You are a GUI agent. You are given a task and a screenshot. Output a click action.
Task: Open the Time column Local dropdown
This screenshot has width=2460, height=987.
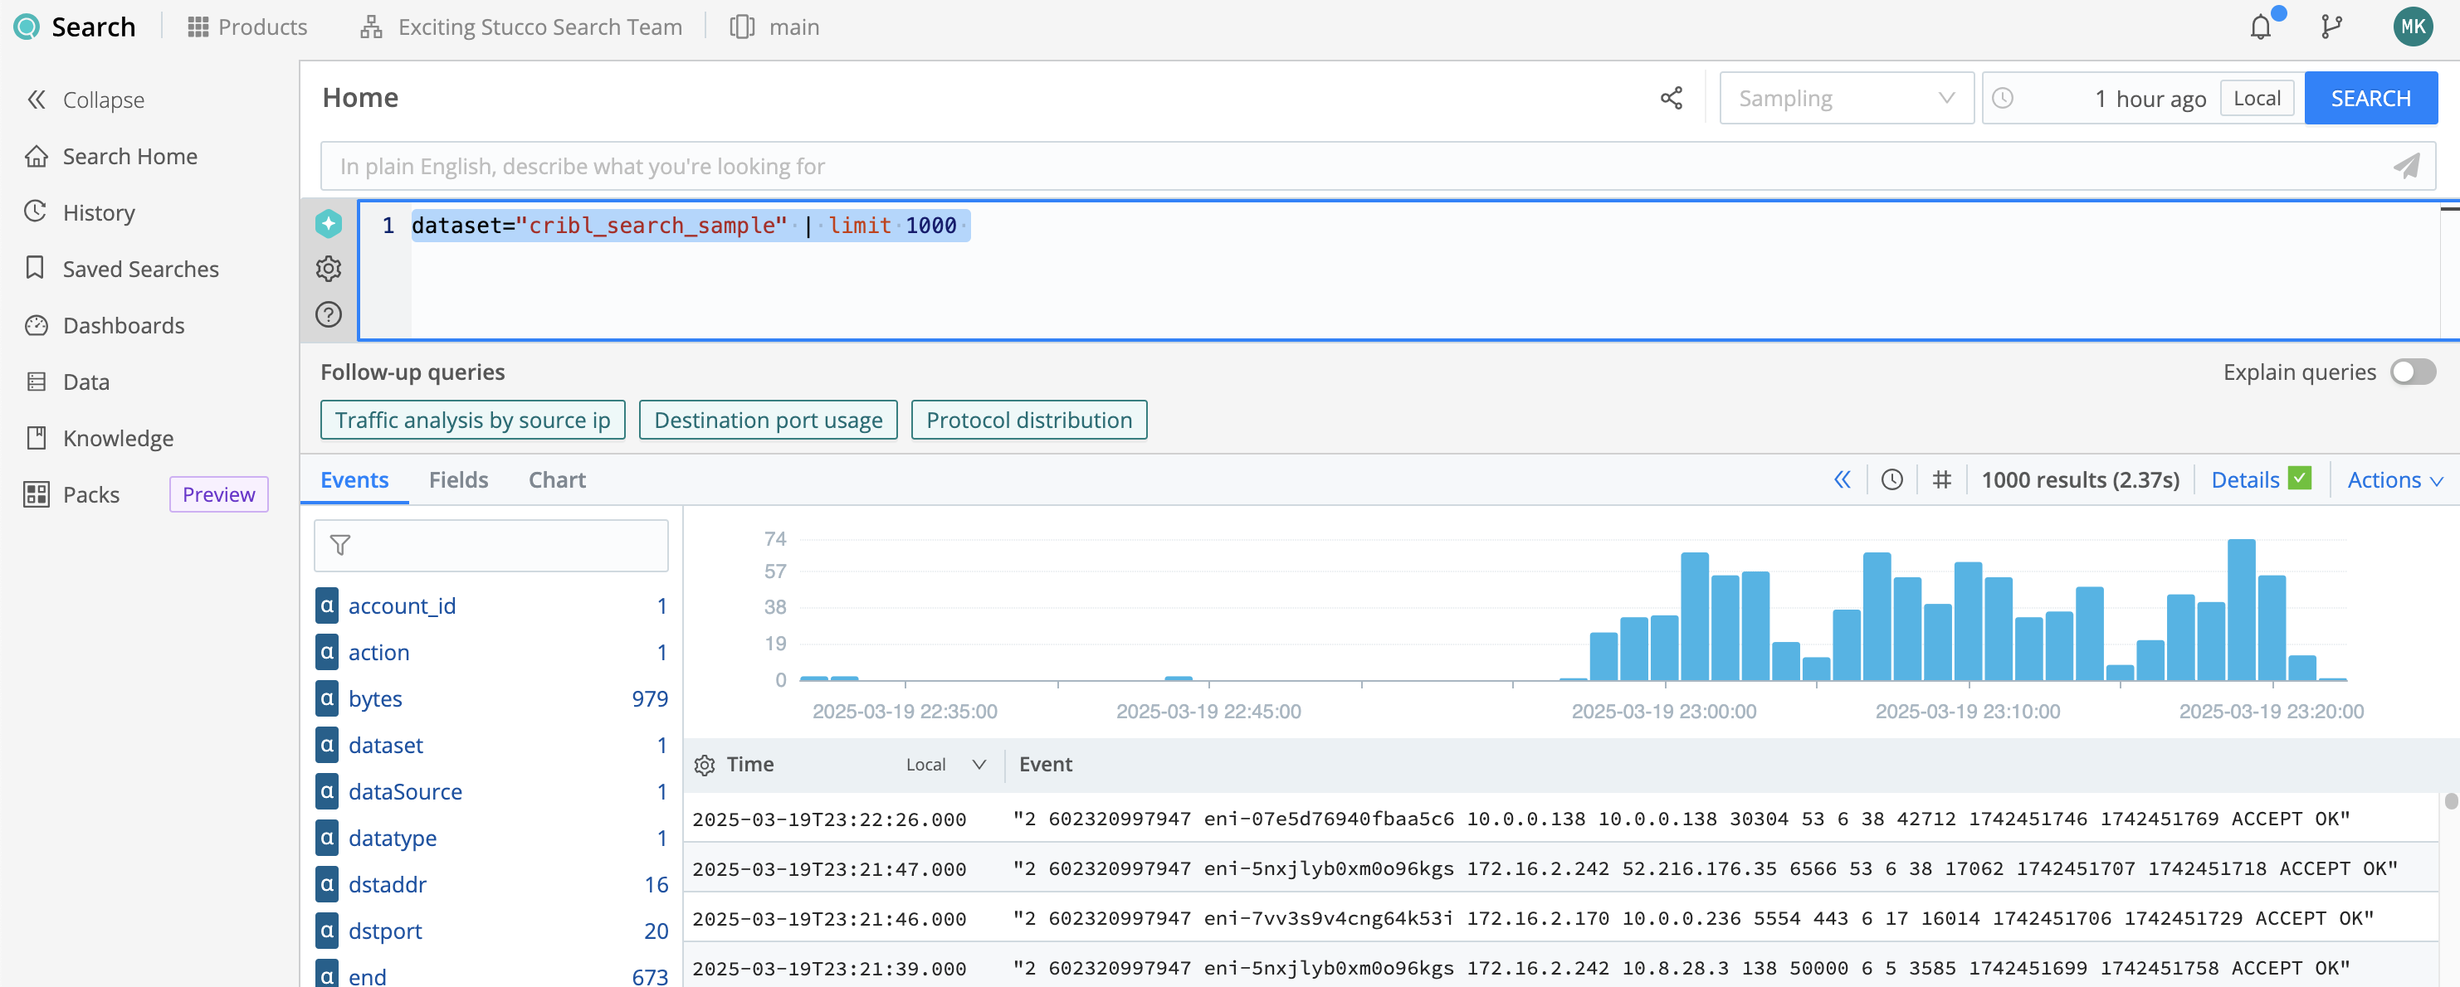[944, 765]
